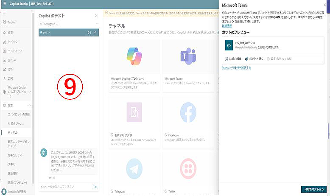This screenshot has width=330, height=196.
Task: Open 顧客エンゲージメント ハブ settings page
Action: [19, 144]
